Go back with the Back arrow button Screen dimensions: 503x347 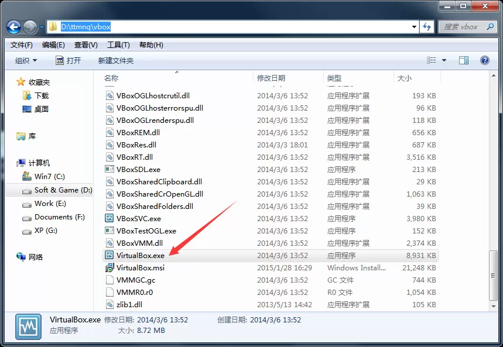click(x=14, y=28)
